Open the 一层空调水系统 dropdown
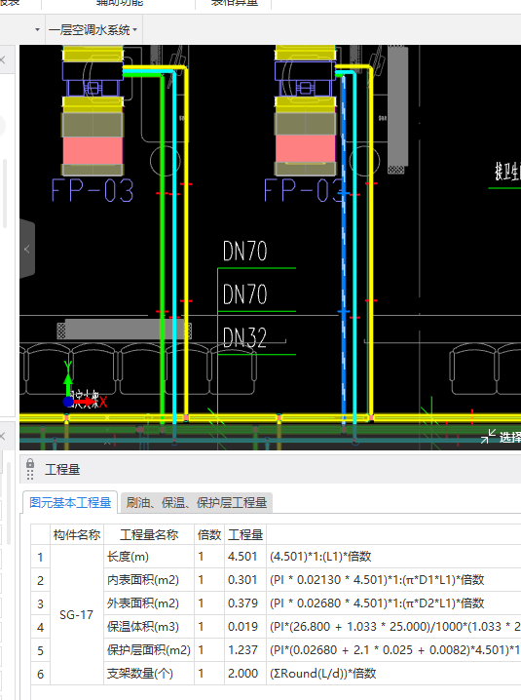 coord(93,30)
